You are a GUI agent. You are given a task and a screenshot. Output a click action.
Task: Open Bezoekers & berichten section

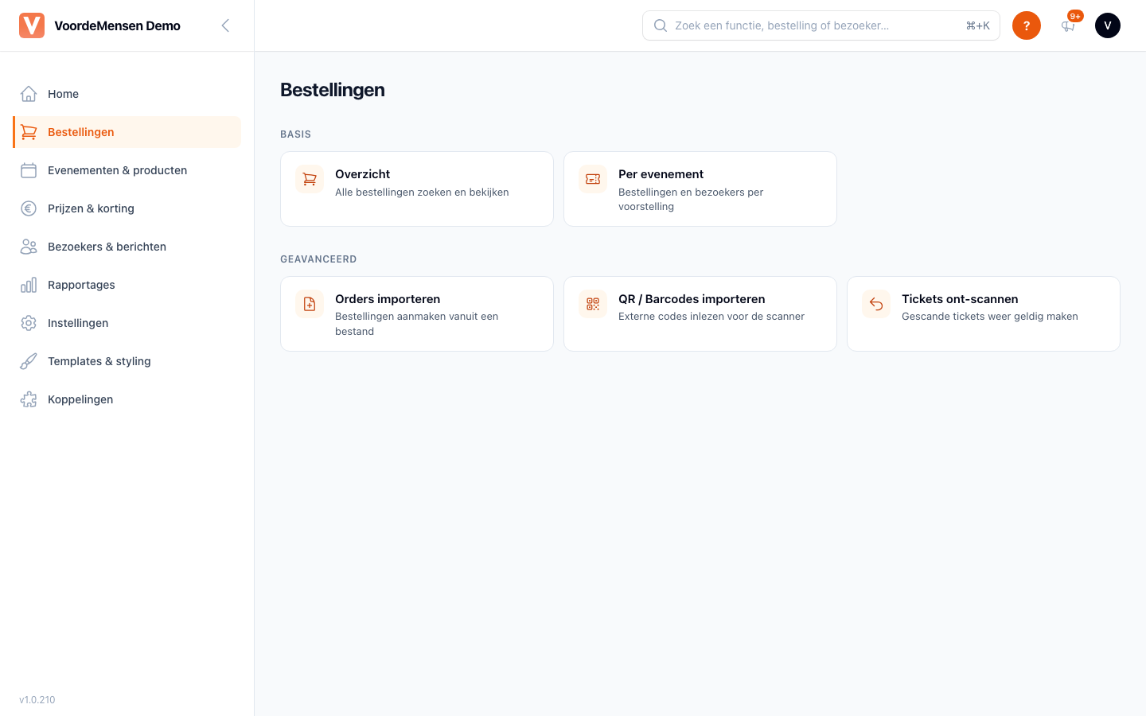pos(127,247)
